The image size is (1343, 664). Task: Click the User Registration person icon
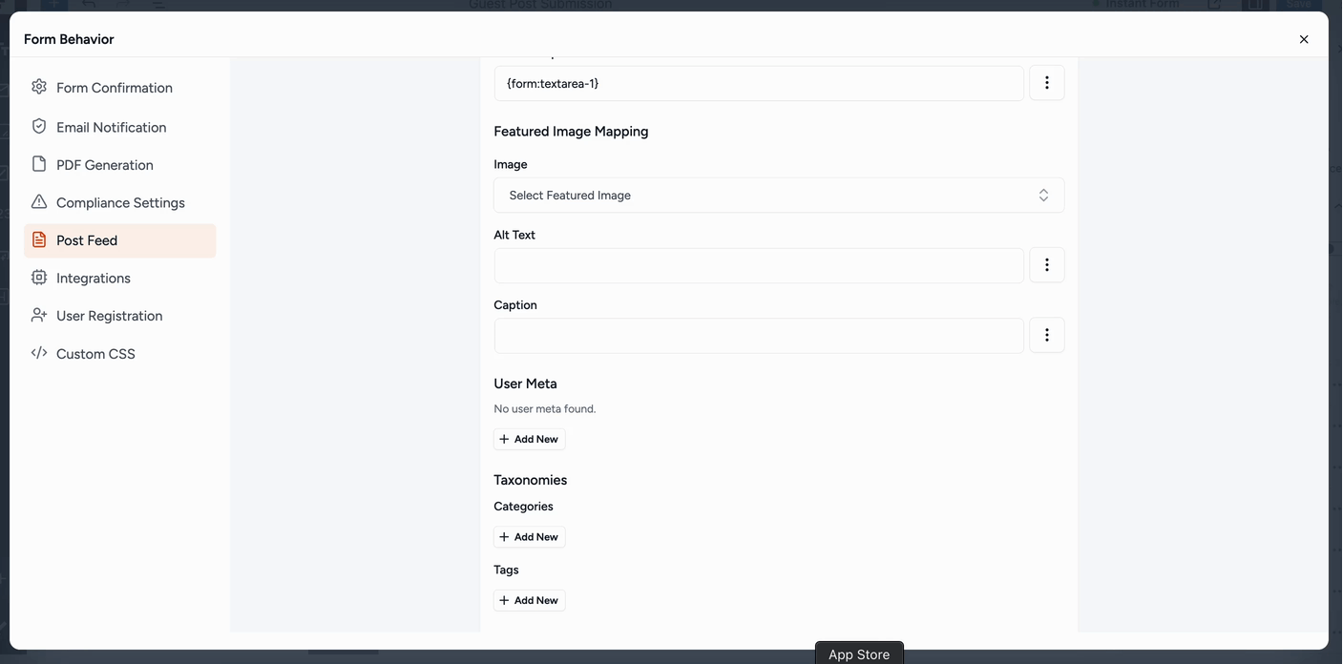[39, 315]
